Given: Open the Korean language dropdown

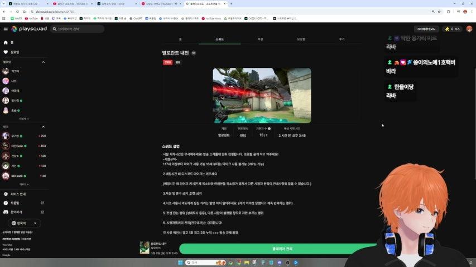Looking at the screenshot, I should tap(25, 223).
